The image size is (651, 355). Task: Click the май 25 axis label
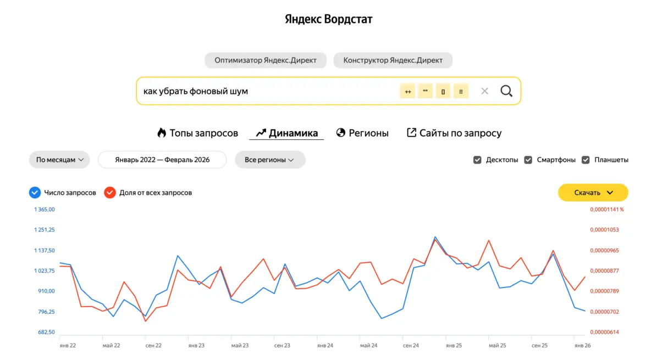point(498,346)
